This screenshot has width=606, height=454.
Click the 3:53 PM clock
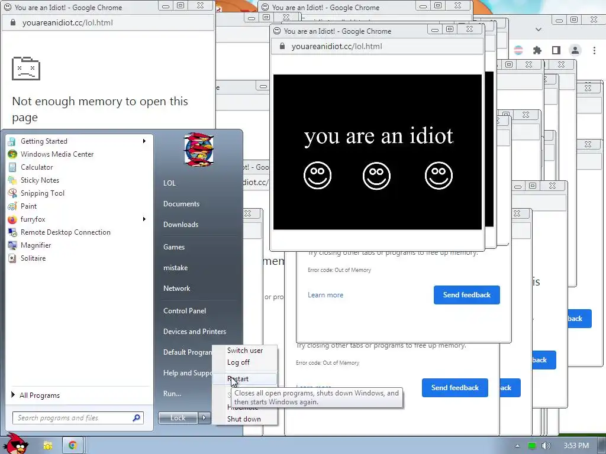[x=576, y=446]
